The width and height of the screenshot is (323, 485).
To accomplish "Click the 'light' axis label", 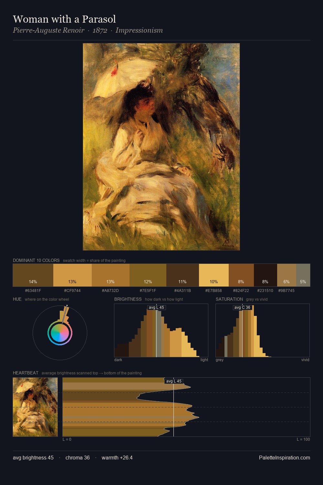I will pos(204,360).
